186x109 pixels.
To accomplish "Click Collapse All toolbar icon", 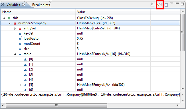I will pyautogui.click(x=166, y=5).
